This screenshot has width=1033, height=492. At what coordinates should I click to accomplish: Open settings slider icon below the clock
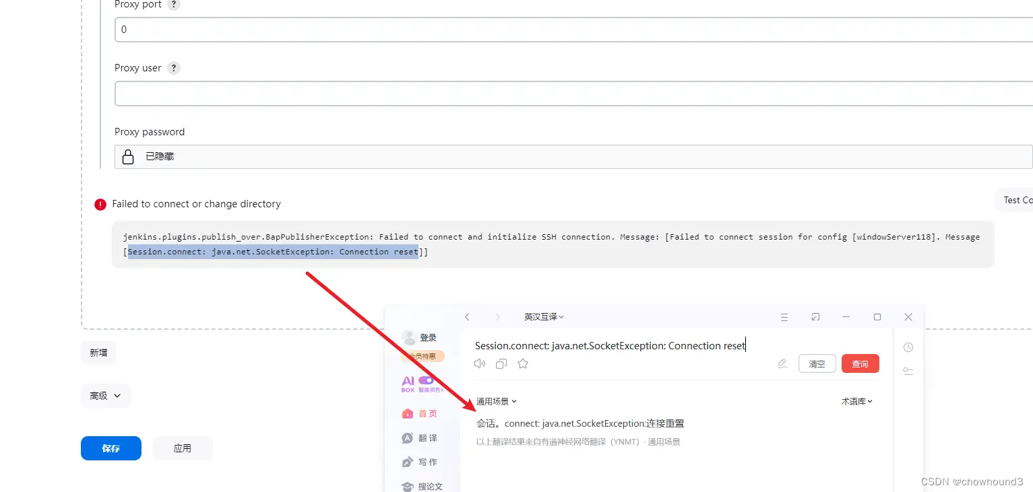[x=908, y=371]
